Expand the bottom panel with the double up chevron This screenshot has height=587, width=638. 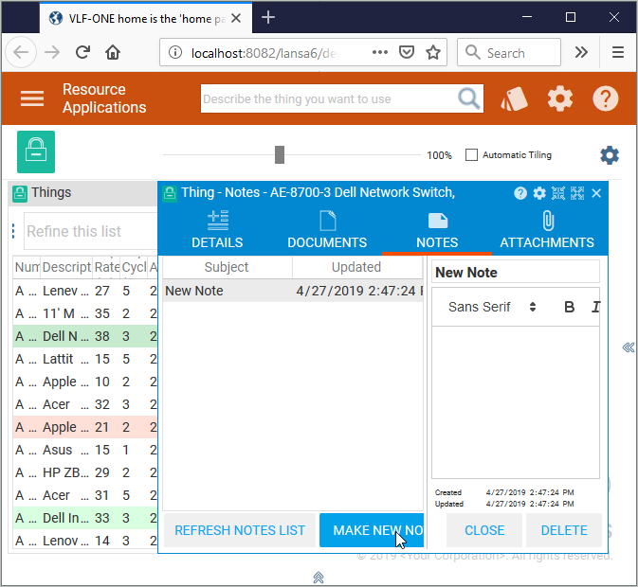pyautogui.click(x=319, y=577)
